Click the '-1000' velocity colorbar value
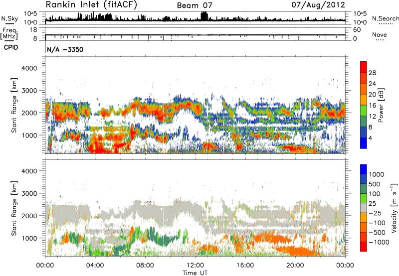The image size is (399, 276). (379, 242)
